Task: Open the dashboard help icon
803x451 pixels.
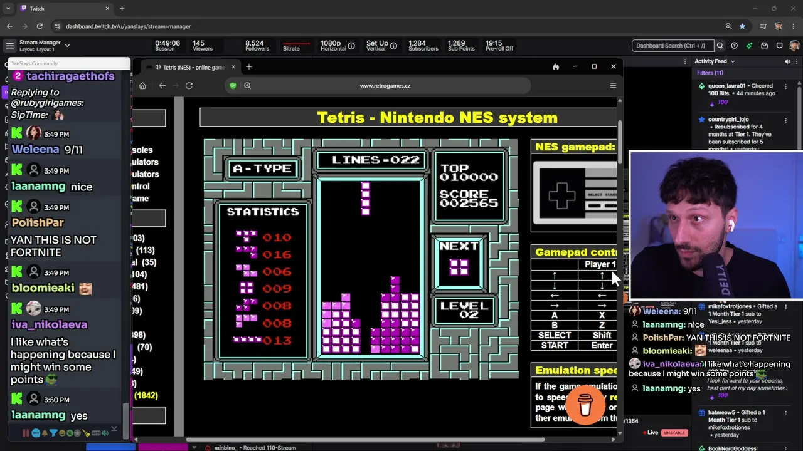Action: (734, 46)
